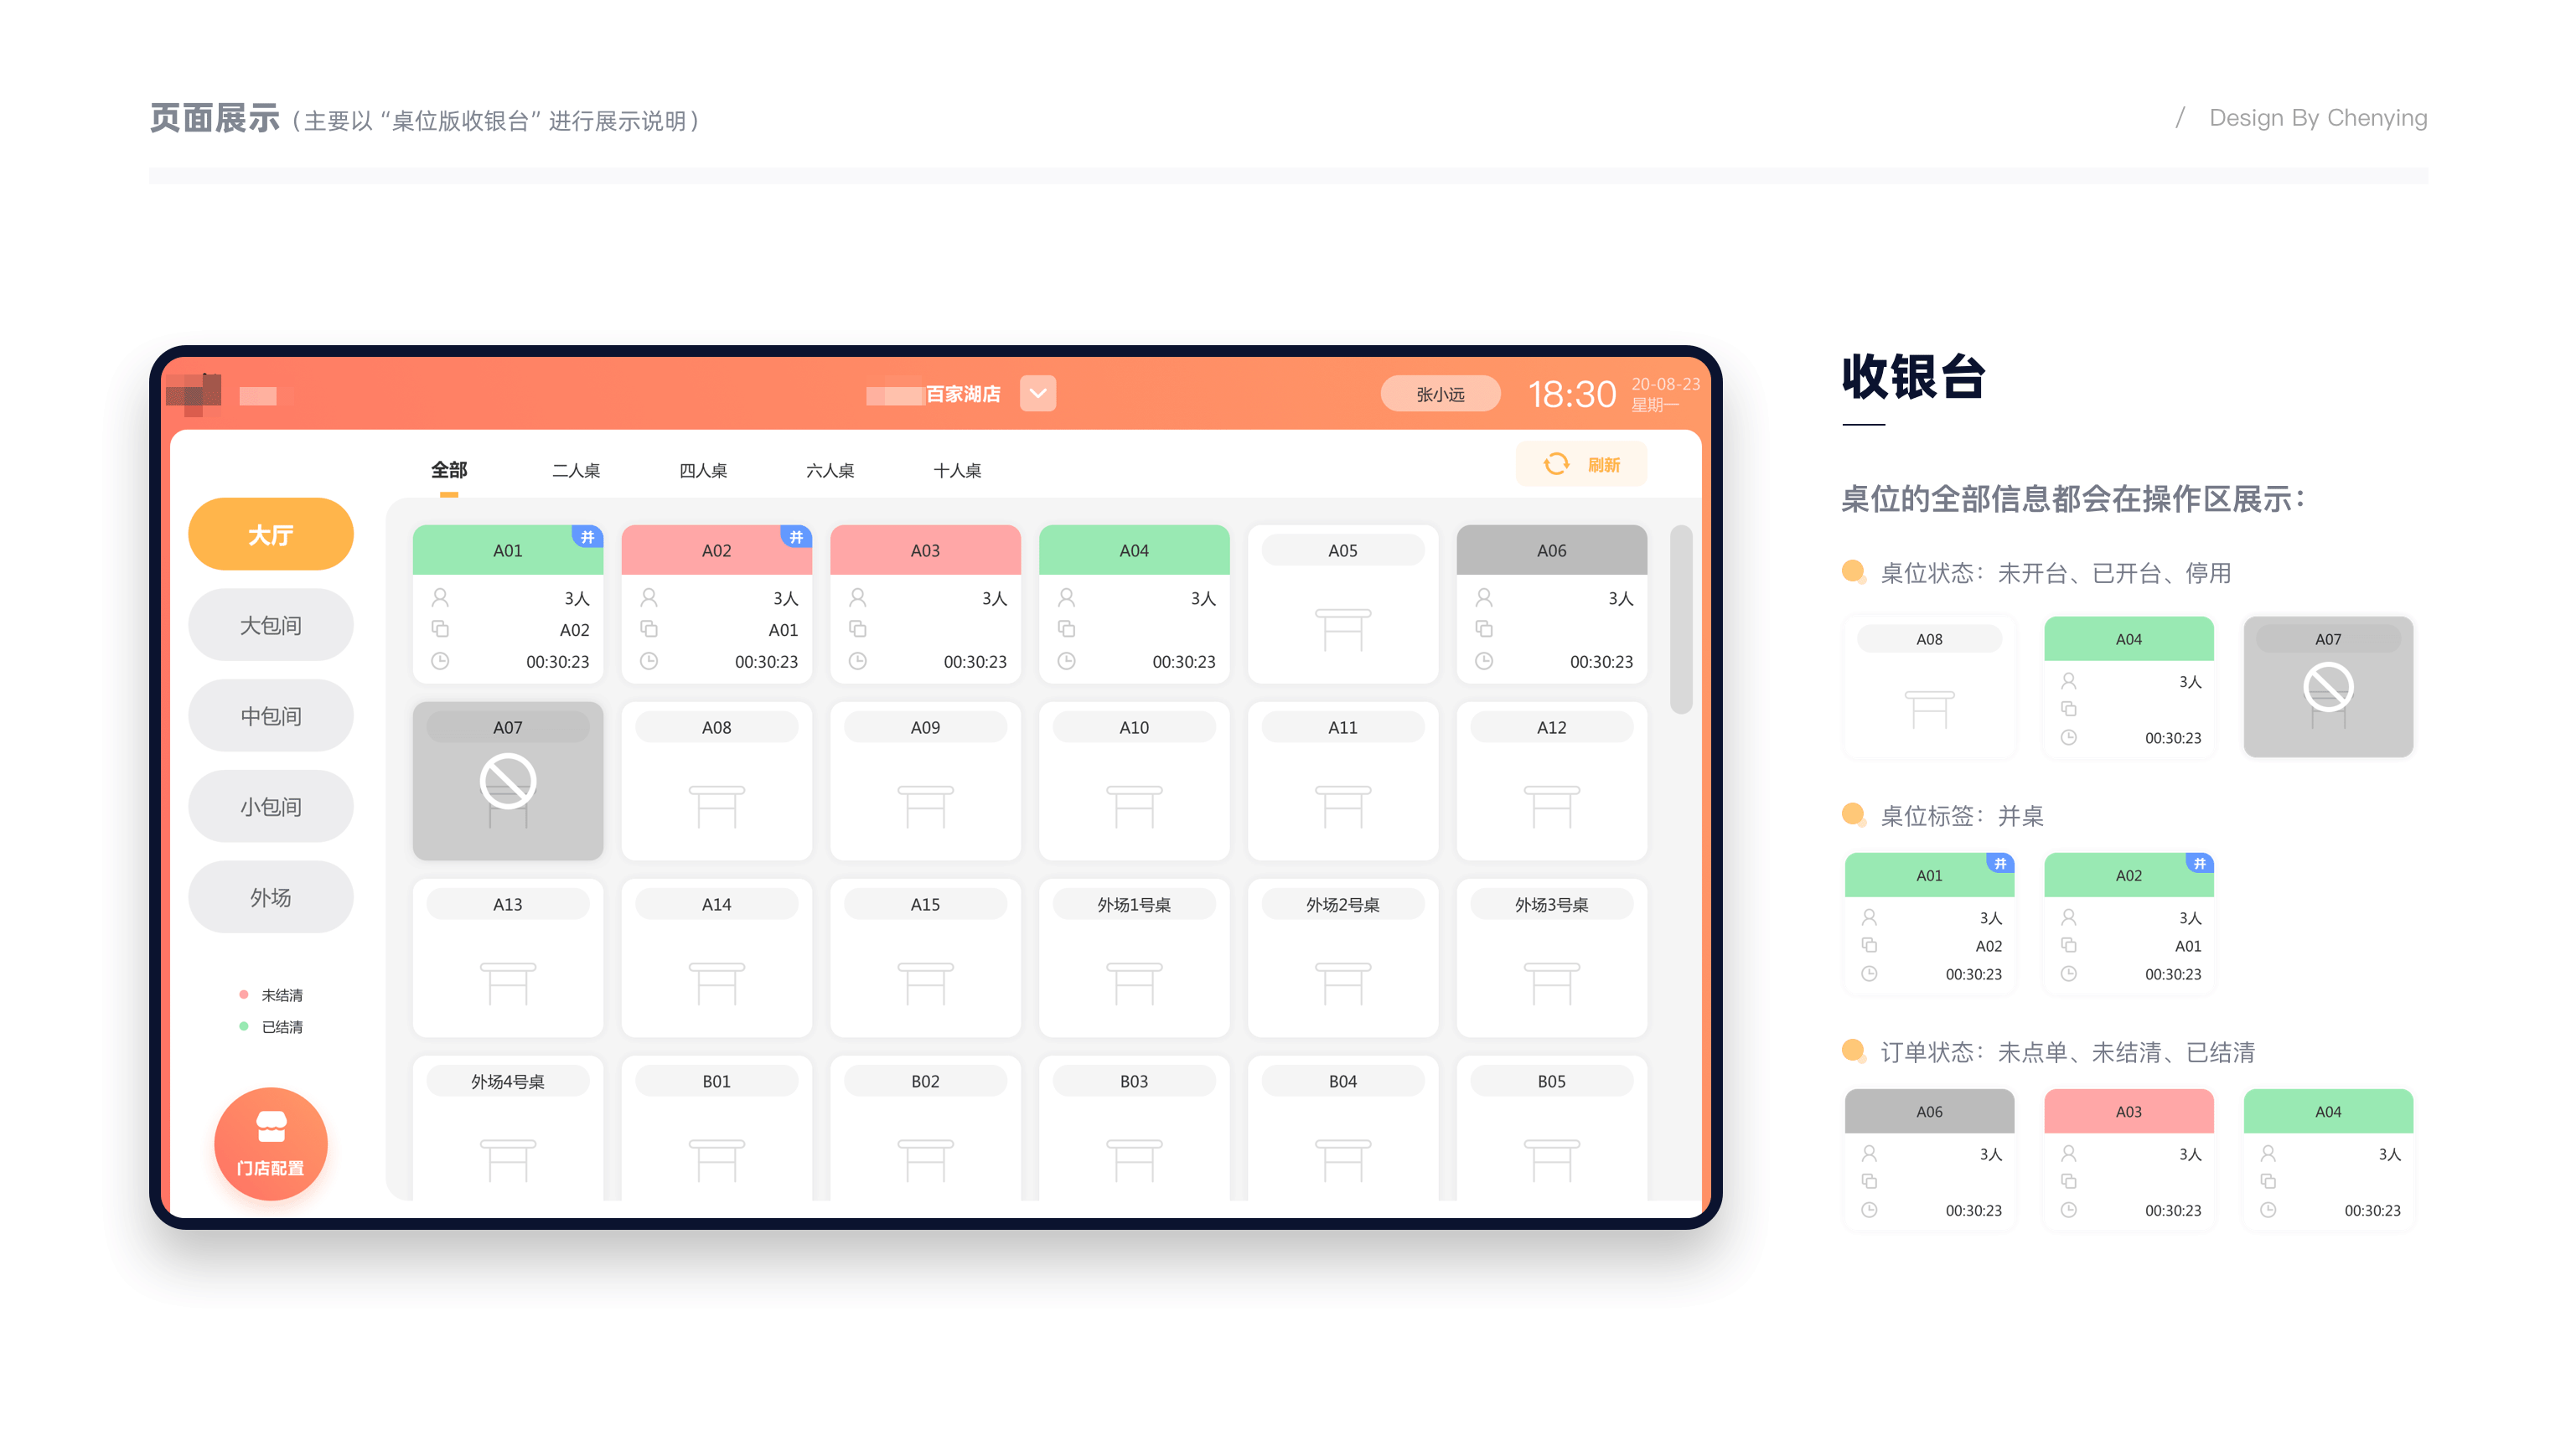2576x1451 pixels.
Task: Click the refresh icon next to 刷新
Action: [1556, 464]
